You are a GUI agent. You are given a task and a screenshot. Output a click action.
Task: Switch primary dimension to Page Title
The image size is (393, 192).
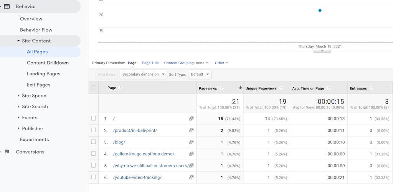coord(150,63)
